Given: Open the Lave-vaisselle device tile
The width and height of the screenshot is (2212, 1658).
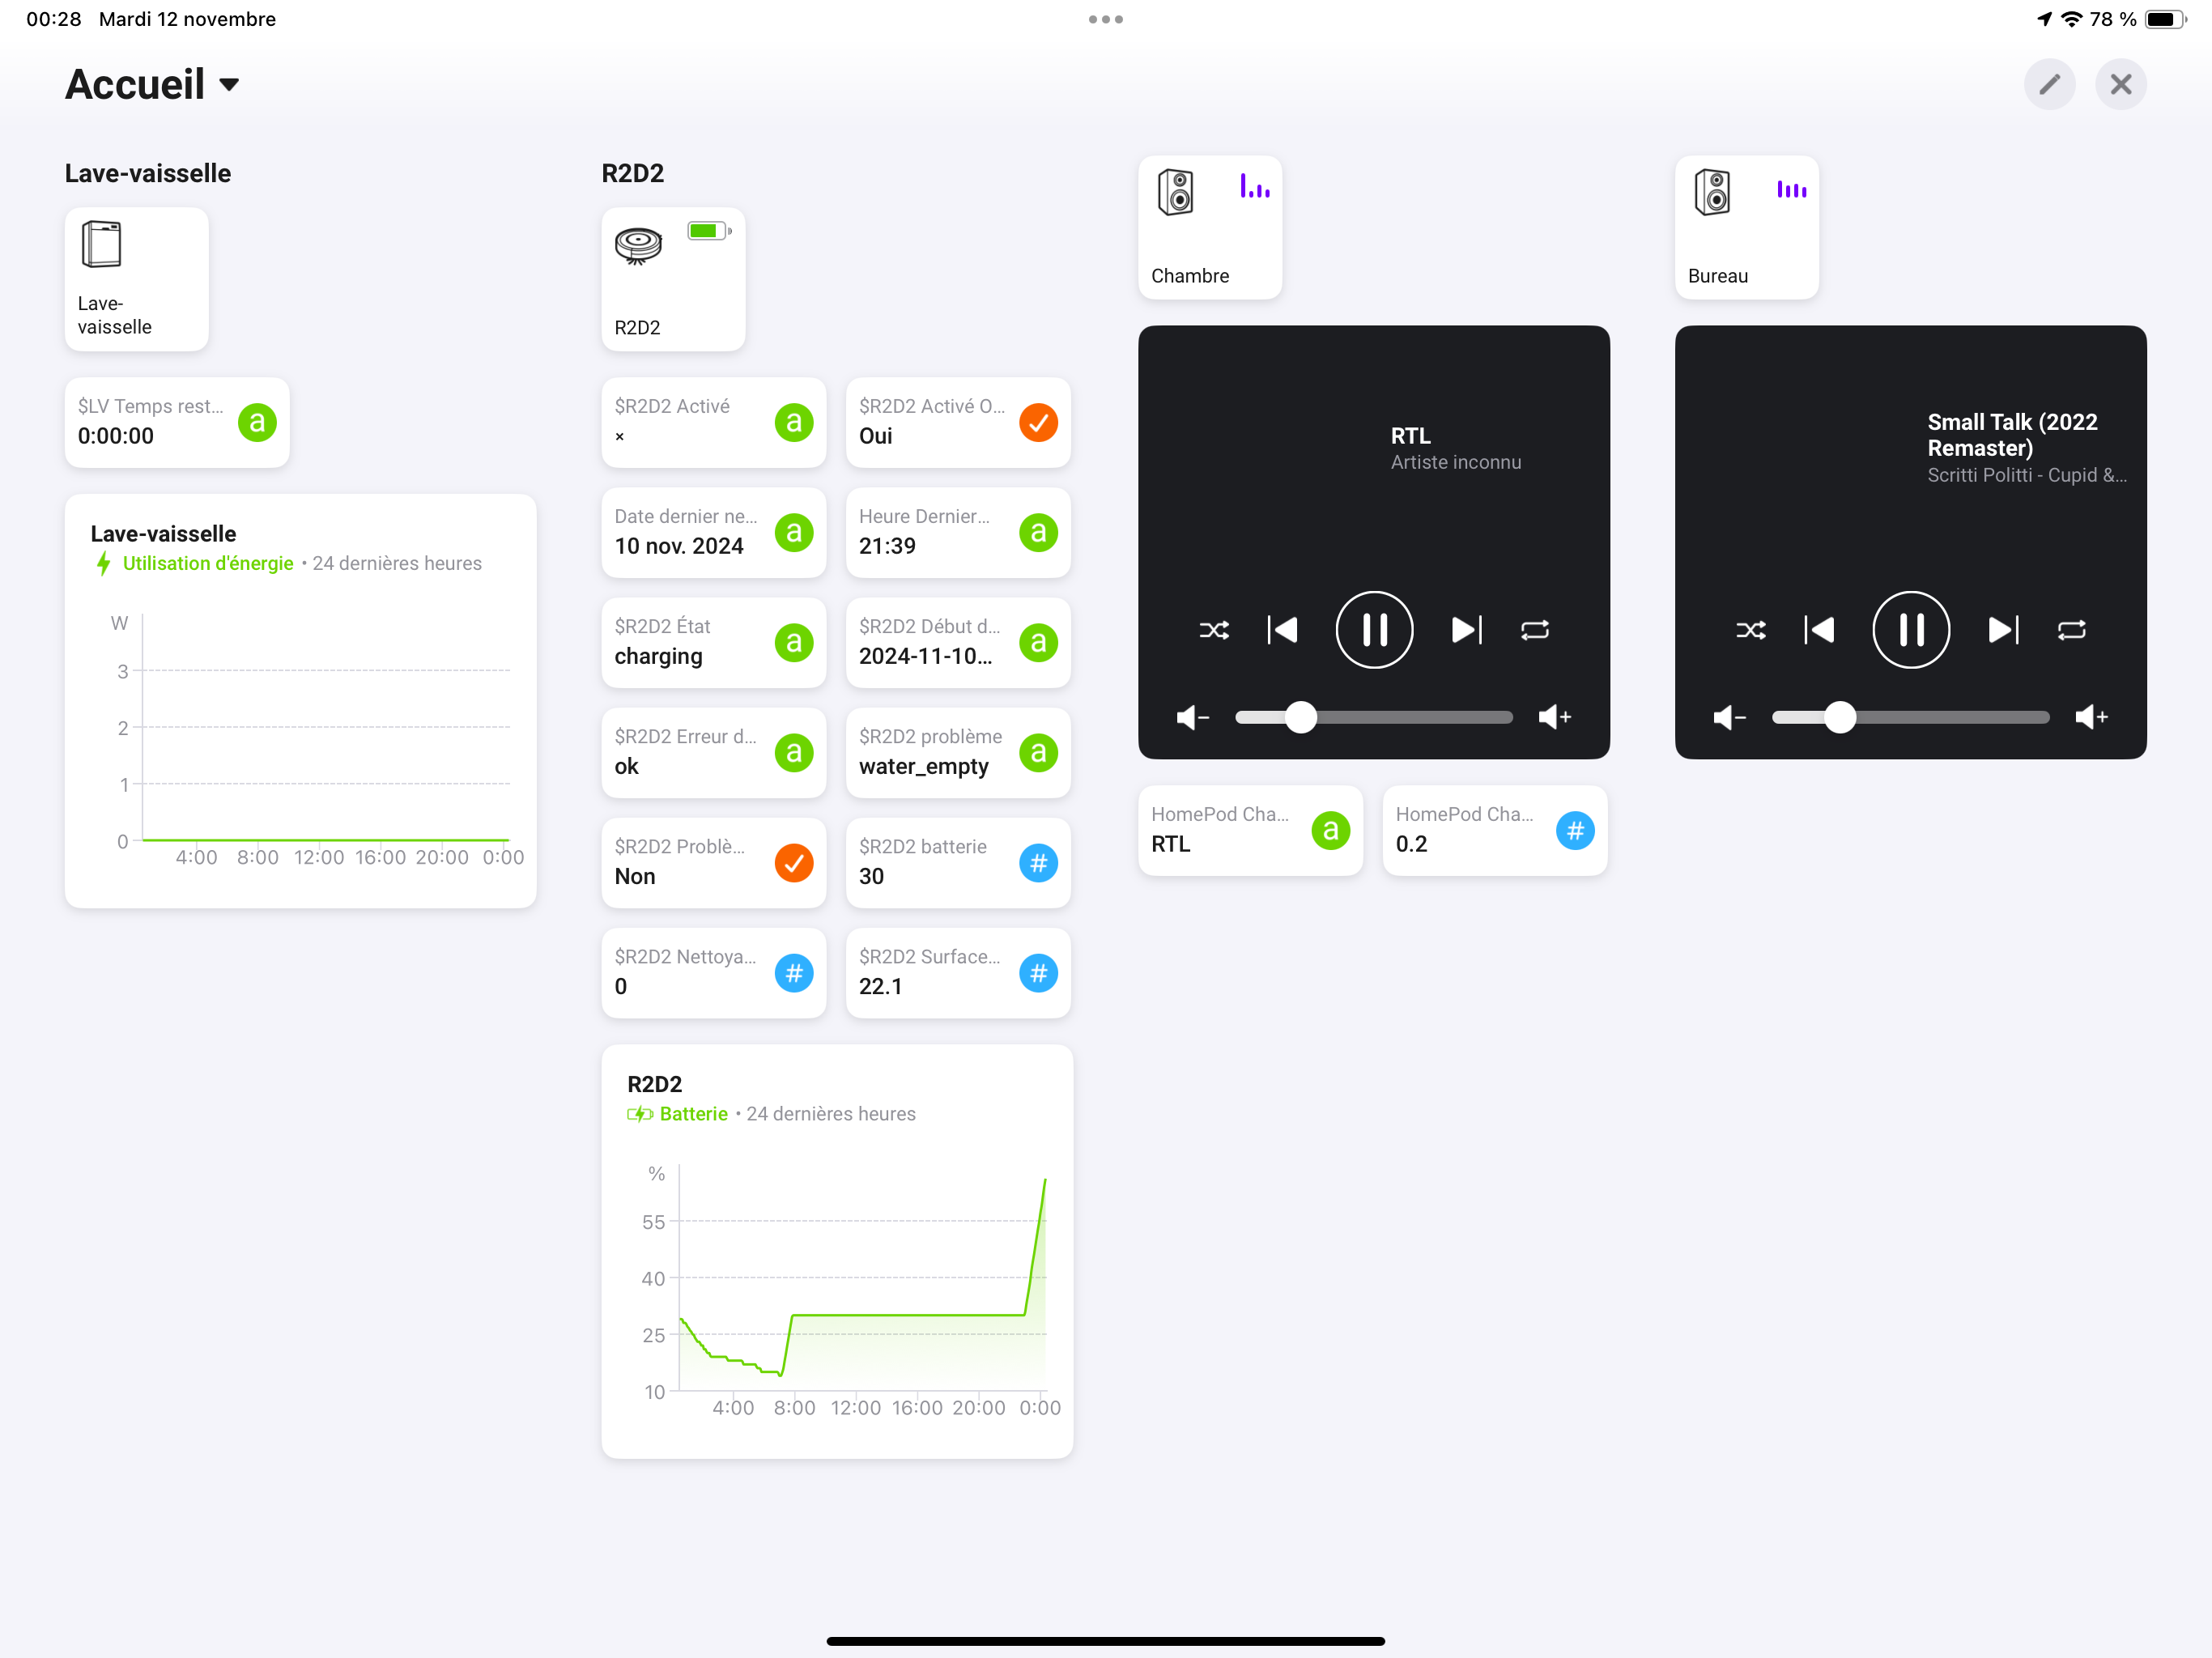Looking at the screenshot, I should click(136, 278).
